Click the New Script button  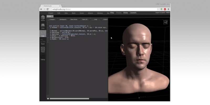pyautogui.click(x=74, y=19)
